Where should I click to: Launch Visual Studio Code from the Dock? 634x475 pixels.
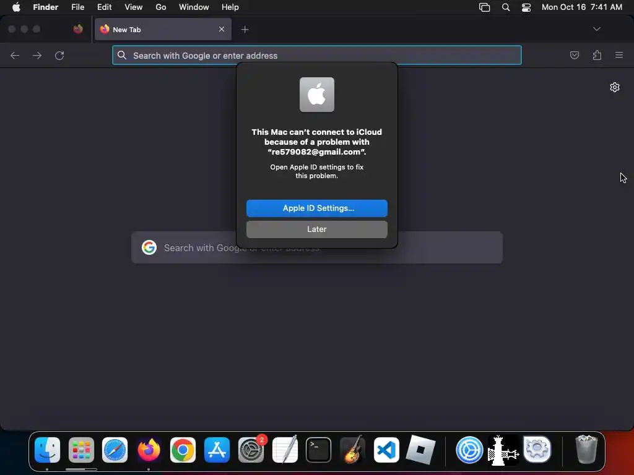tap(386, 450)
